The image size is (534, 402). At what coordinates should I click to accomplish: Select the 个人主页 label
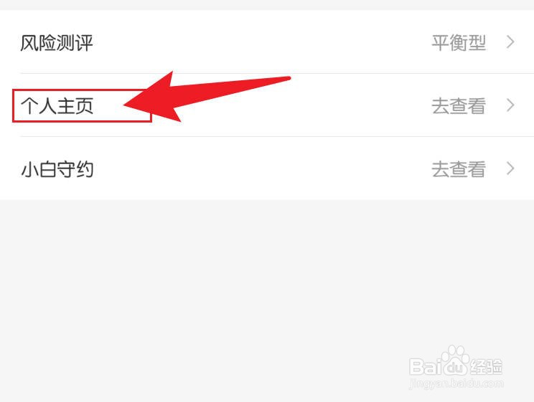point(57,106)
